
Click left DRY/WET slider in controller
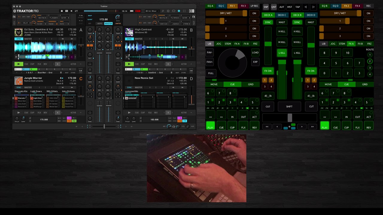(226, 13)
